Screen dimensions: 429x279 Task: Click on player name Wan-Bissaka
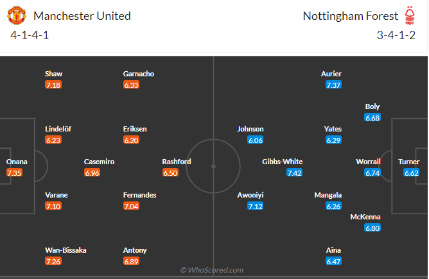(x=66, y=250)
